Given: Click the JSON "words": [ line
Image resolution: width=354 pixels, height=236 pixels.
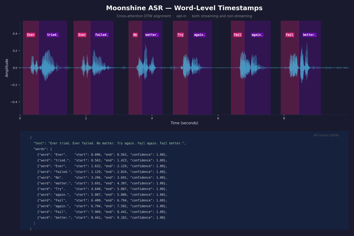Looking at the screenshot, I should [x=43, y=149].
